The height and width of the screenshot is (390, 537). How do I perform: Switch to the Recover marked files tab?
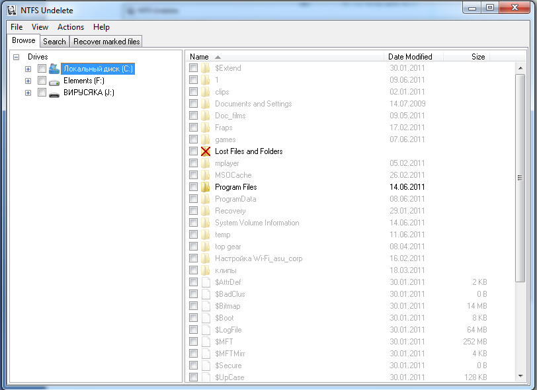pos(106,42)
